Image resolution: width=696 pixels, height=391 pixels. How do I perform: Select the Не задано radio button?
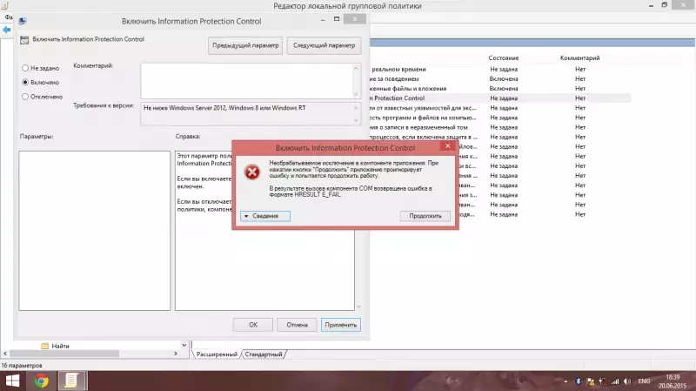(25, 68)
